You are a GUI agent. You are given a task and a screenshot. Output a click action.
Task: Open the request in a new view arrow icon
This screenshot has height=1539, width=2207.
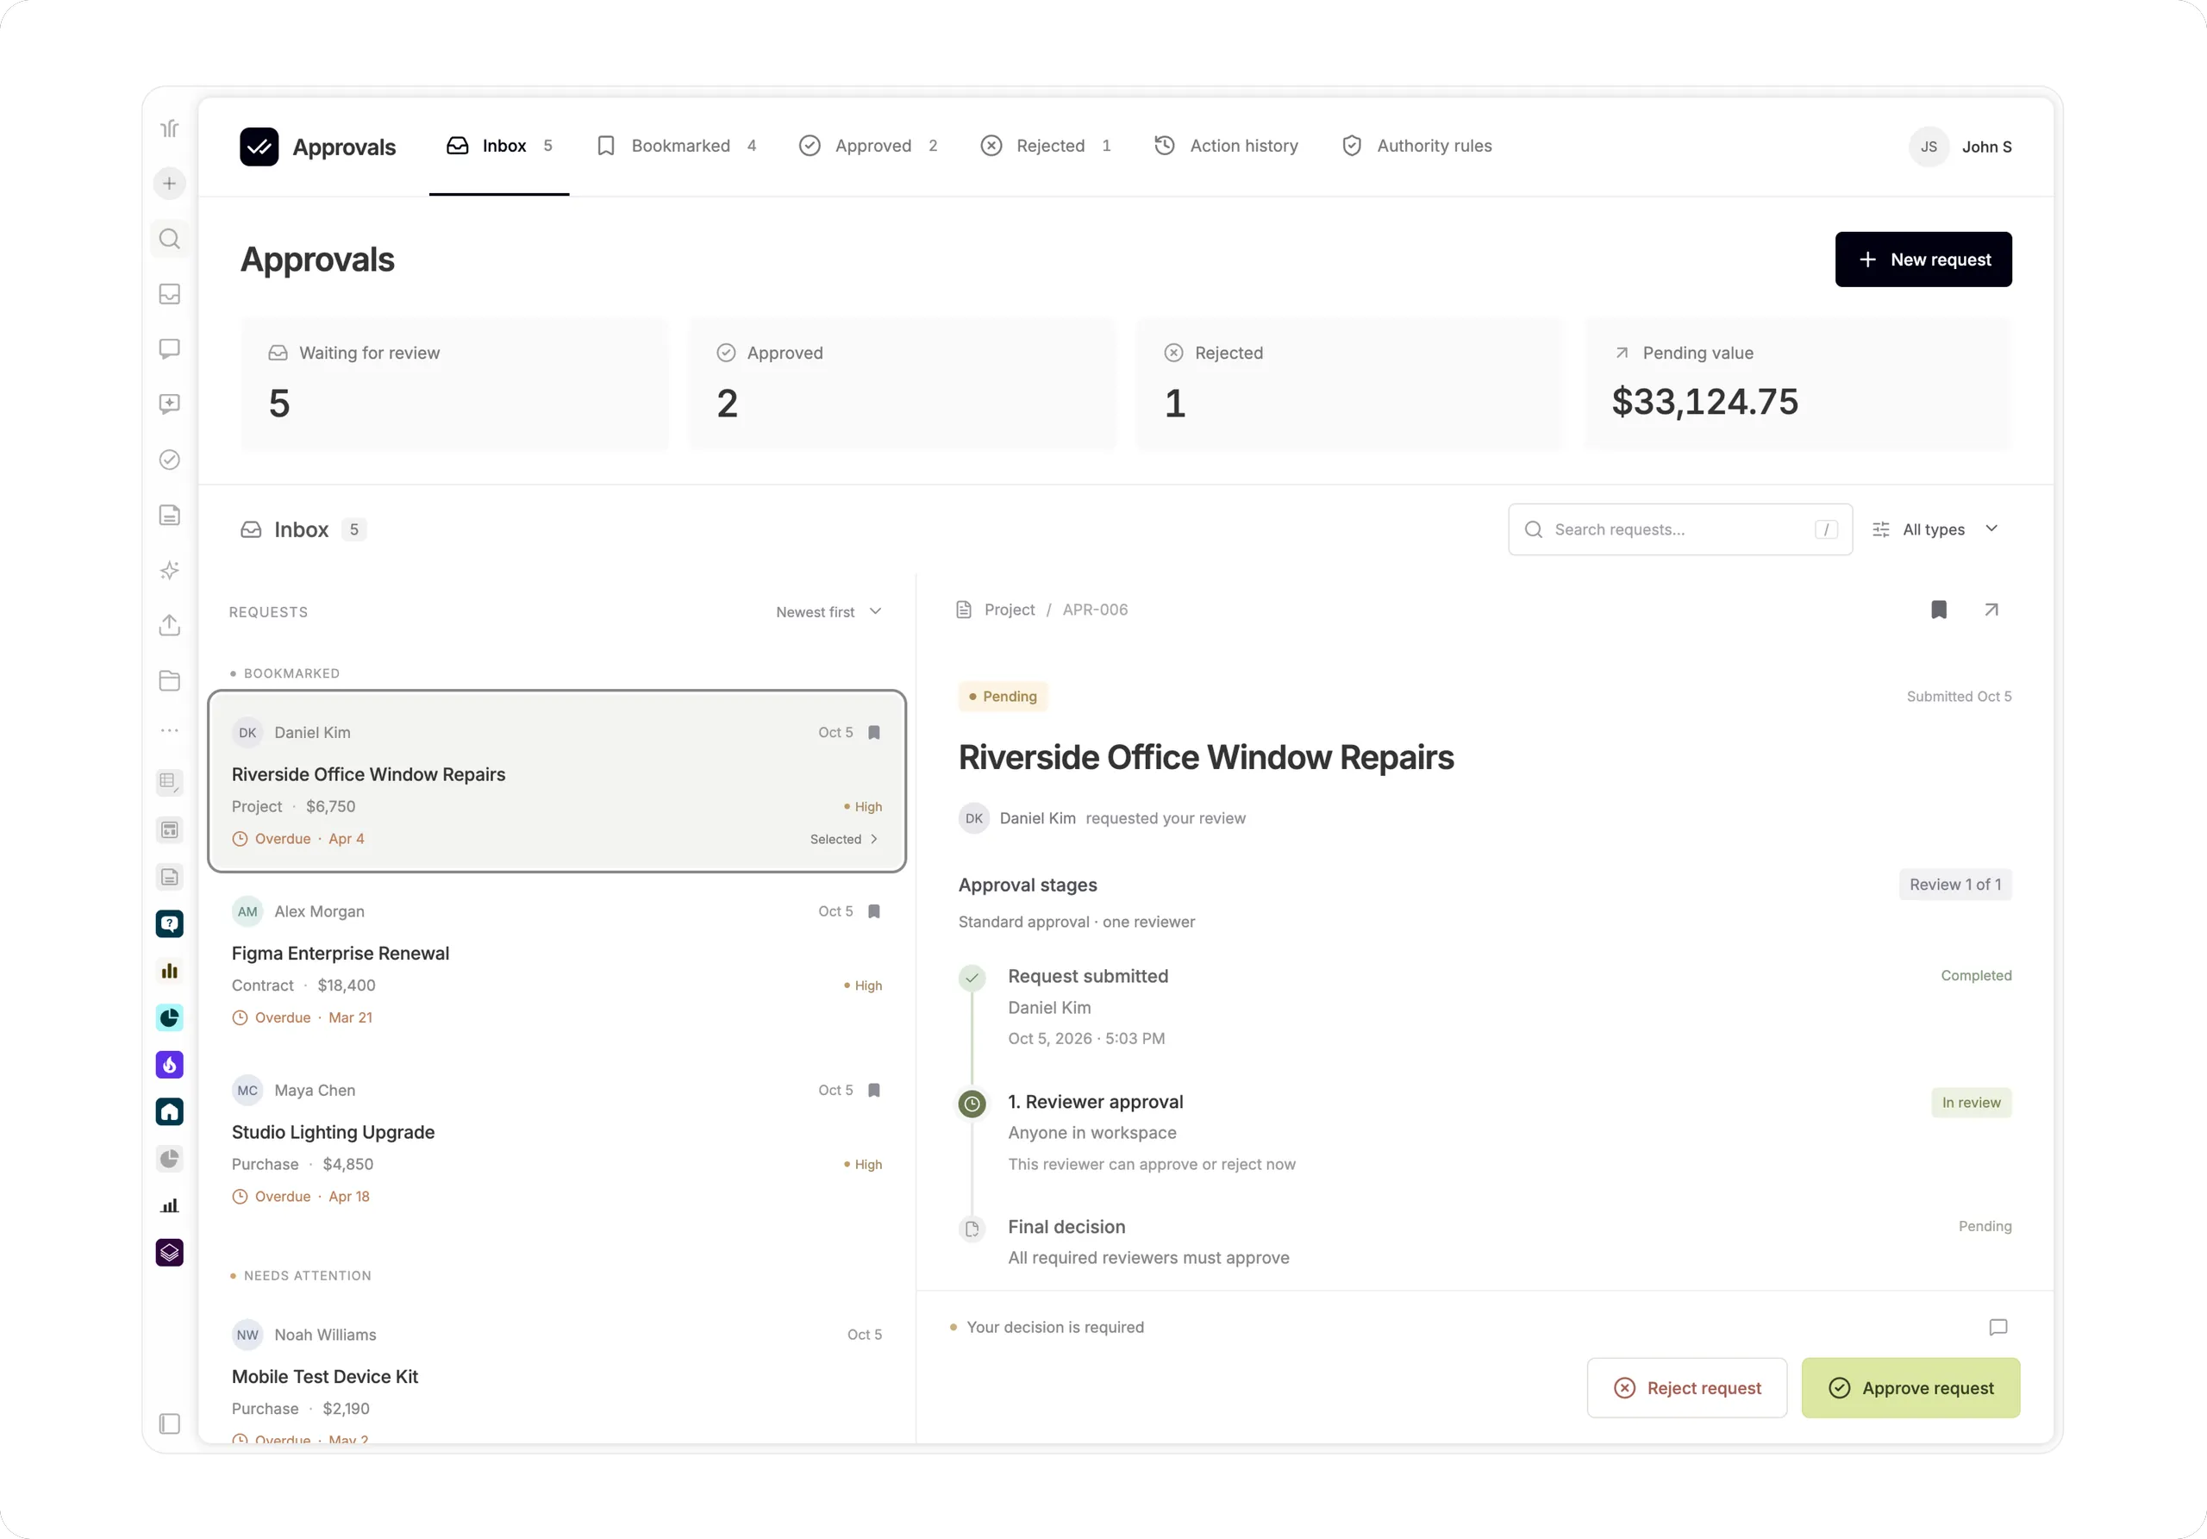coord(1991,610)
